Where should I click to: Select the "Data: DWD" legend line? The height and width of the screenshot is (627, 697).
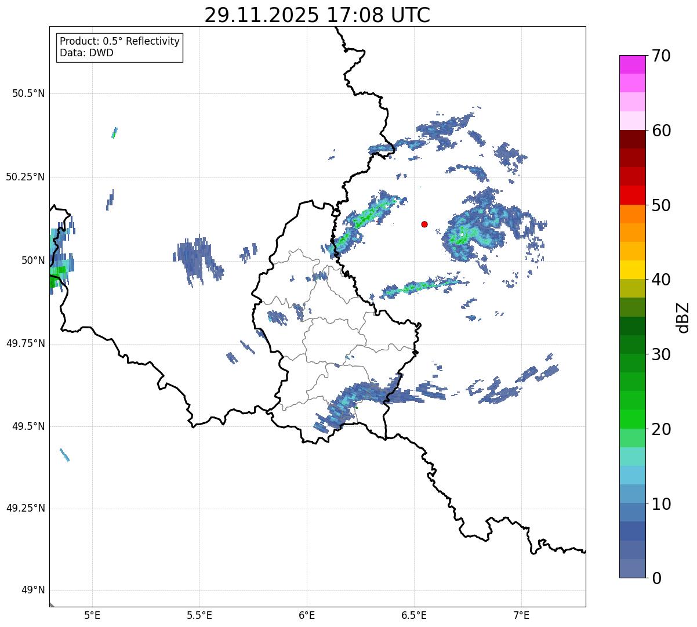tap(86, 53)
